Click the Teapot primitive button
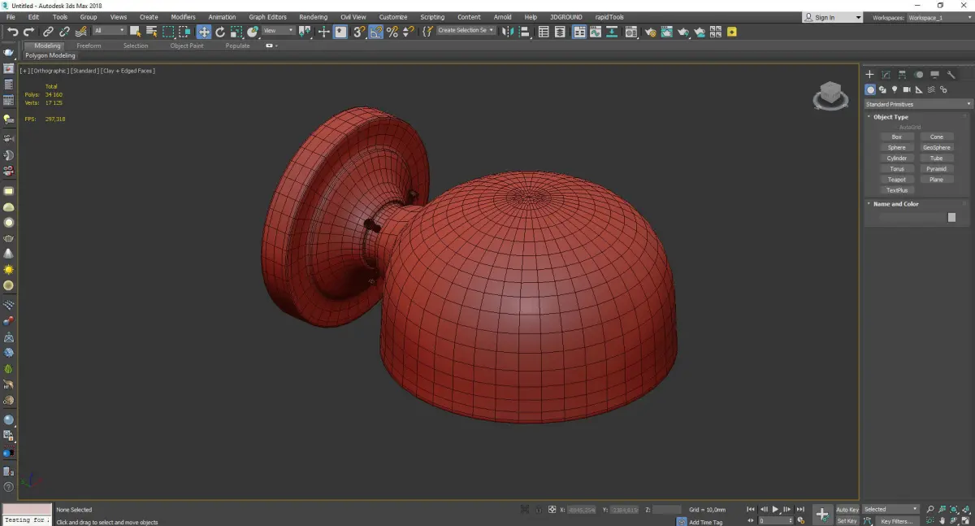This screenshot has height=526, width=975. pos(897,180)
